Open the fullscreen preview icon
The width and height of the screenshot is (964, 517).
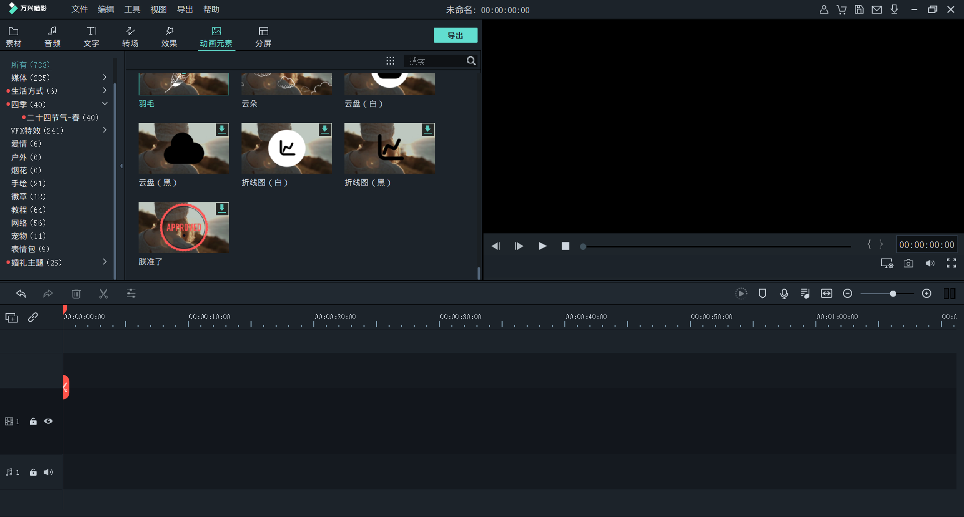coord(951,264)
